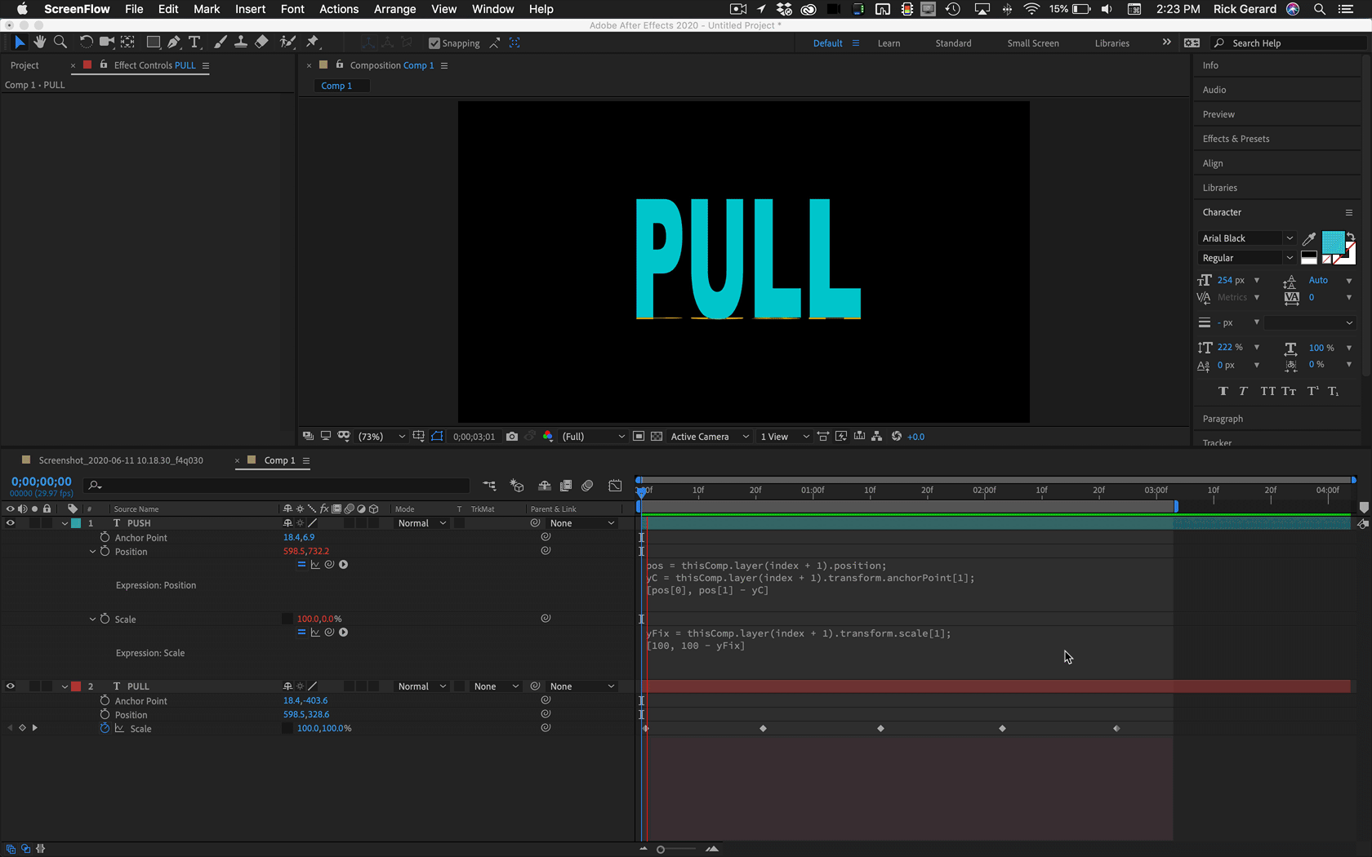Image resolution: width=1372 pixels, height=857 pixels.
Task: Switch to the Screenshot_2020-06-11 timeline tab
Action: coord(121,460)
